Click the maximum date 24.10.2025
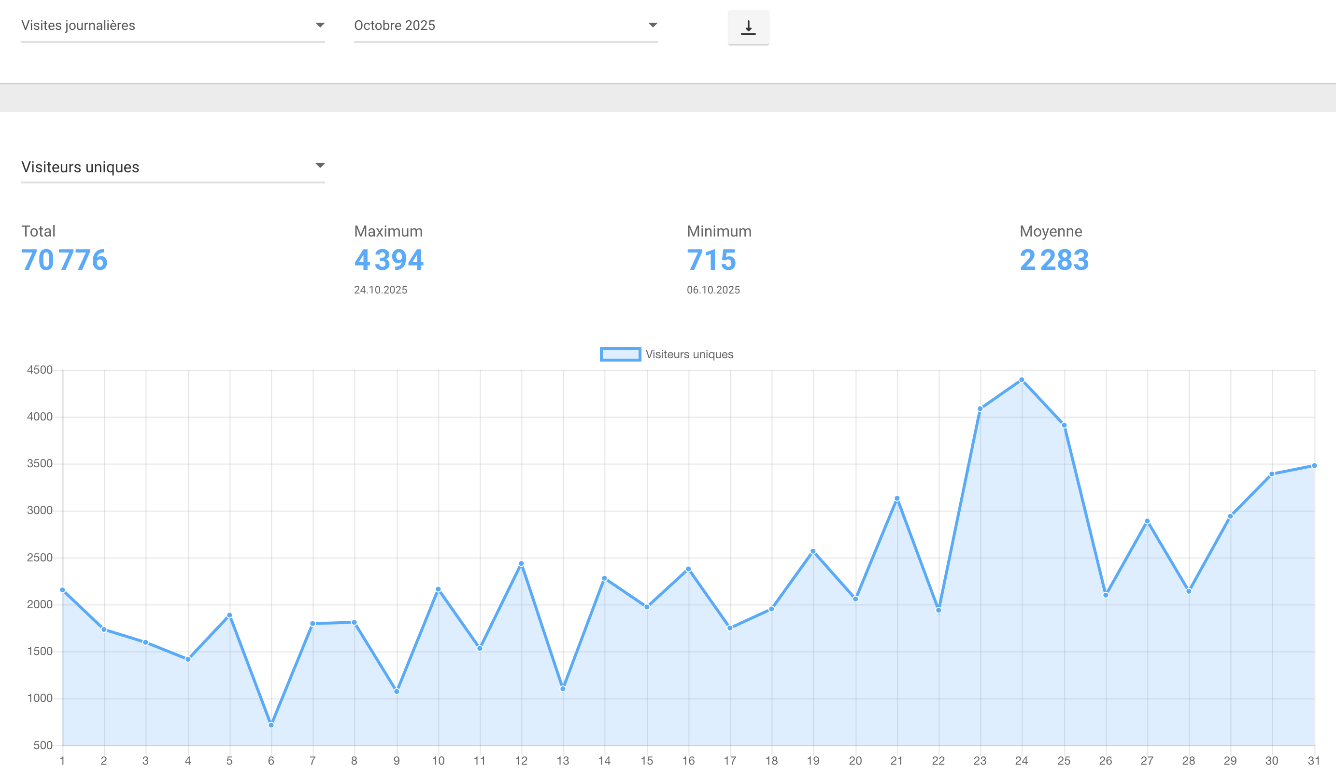Viewport: 1336px width, 782px height. [x=380, y=290]
